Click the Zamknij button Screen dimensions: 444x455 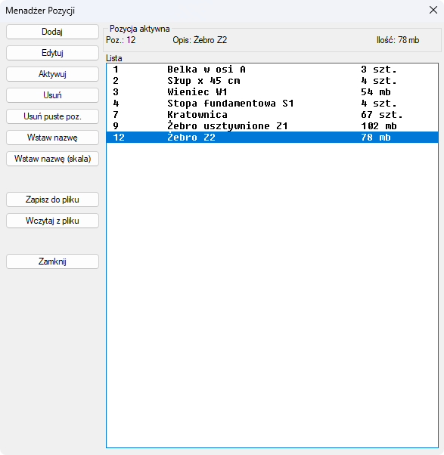click(52, 262)
